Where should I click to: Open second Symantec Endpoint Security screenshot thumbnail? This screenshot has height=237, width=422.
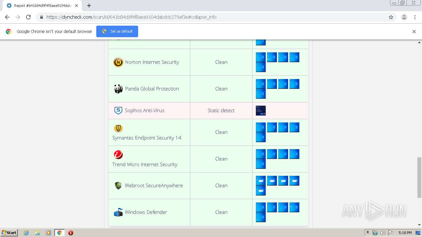pyautogui.click(x=272, y=127)
